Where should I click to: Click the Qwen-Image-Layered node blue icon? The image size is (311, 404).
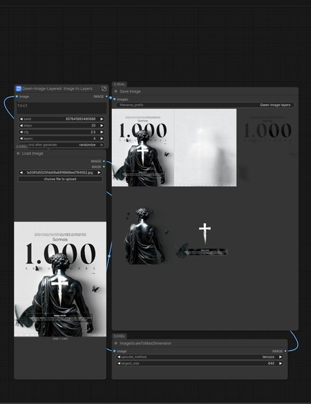coord(18,88)
